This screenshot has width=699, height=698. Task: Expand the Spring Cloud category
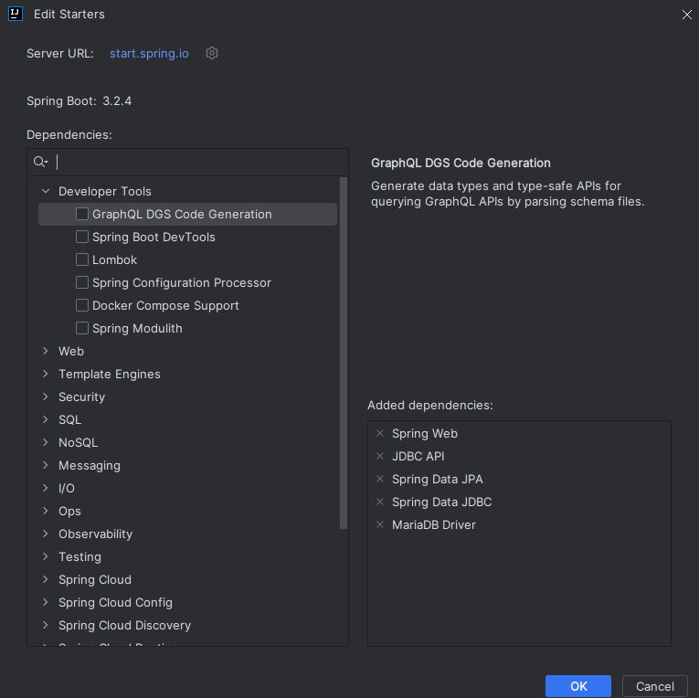click(46, 579)
